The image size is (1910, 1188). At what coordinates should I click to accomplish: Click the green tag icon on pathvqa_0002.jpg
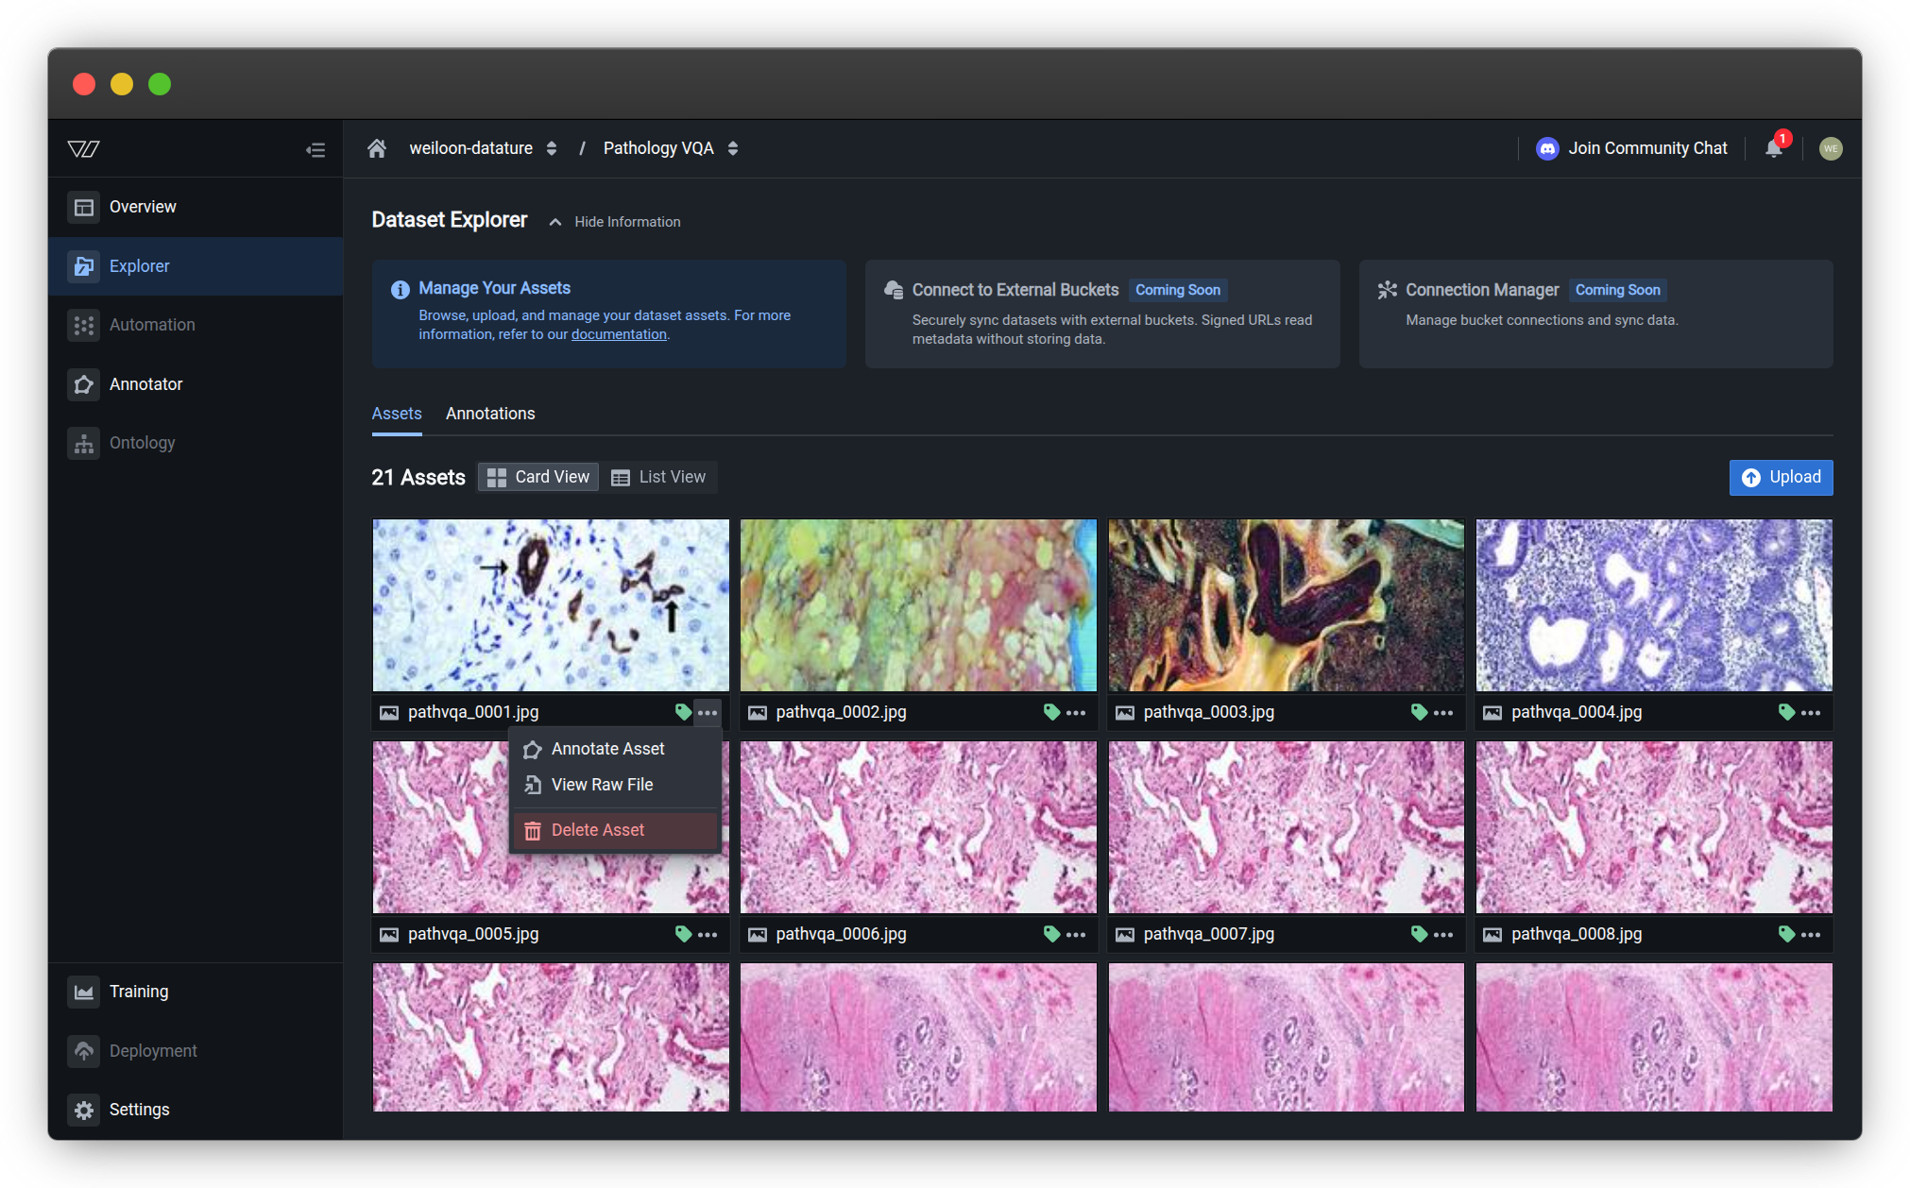(x=1050, y=712)
